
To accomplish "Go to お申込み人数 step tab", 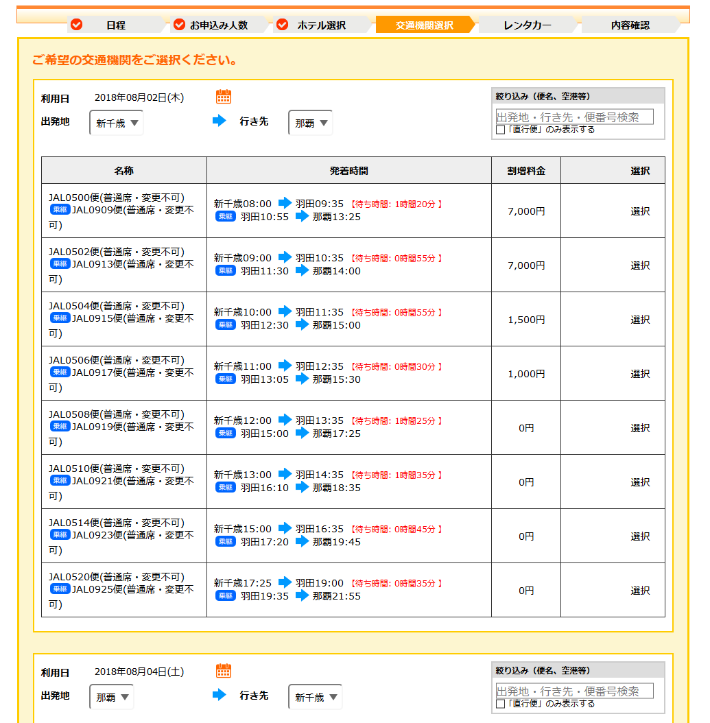I will pos(219,25).
